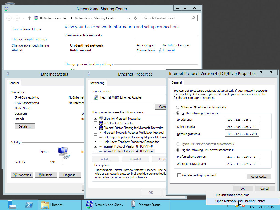This screenshot has height=210, width=280.
Task: Click the search magnifier in Search Control Panel
Action: (193, 18)
